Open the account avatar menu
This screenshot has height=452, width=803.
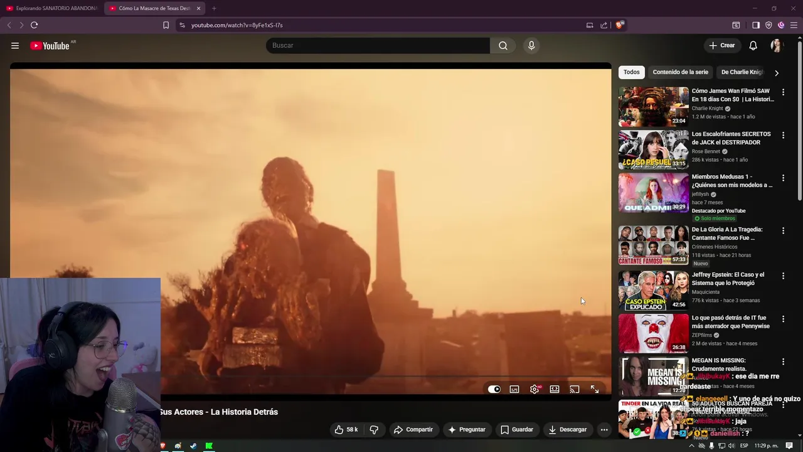(776, 45)
